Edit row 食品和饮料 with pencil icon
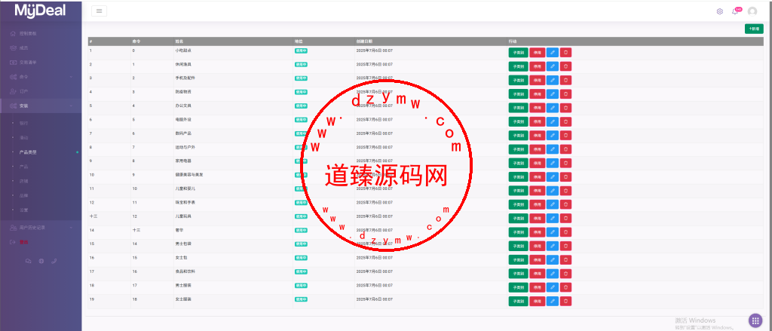This screenshot has width=772, height=331. [553, 274]
